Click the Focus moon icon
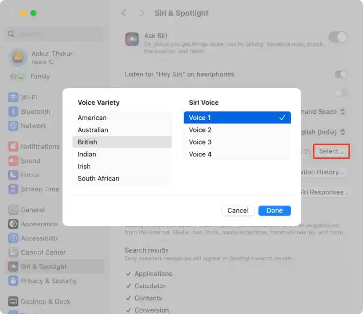The height and width of the screenshot is (314, 363). (x=13, y=175)
